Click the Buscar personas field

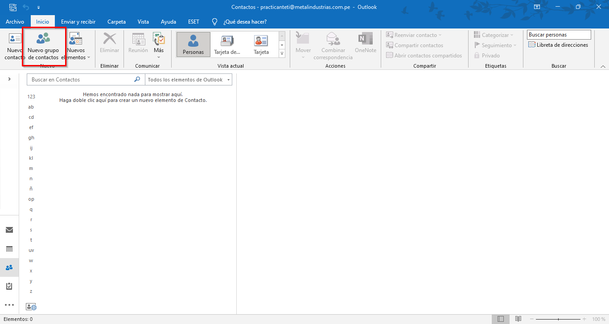[x=559, y=35]
